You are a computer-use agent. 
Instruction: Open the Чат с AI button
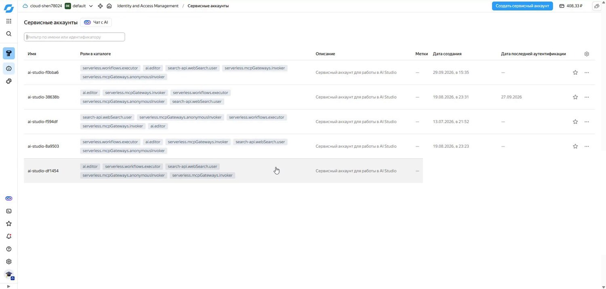(x=96, y=23)
